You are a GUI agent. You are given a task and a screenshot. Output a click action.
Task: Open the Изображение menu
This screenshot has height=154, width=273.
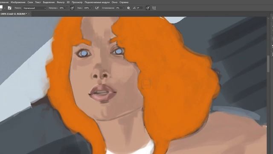18,2
